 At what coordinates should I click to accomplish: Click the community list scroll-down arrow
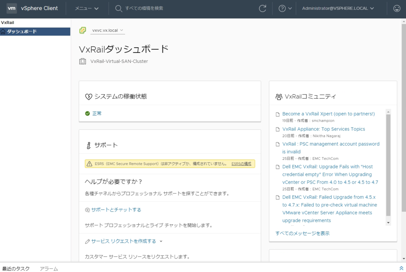point(388,223)
